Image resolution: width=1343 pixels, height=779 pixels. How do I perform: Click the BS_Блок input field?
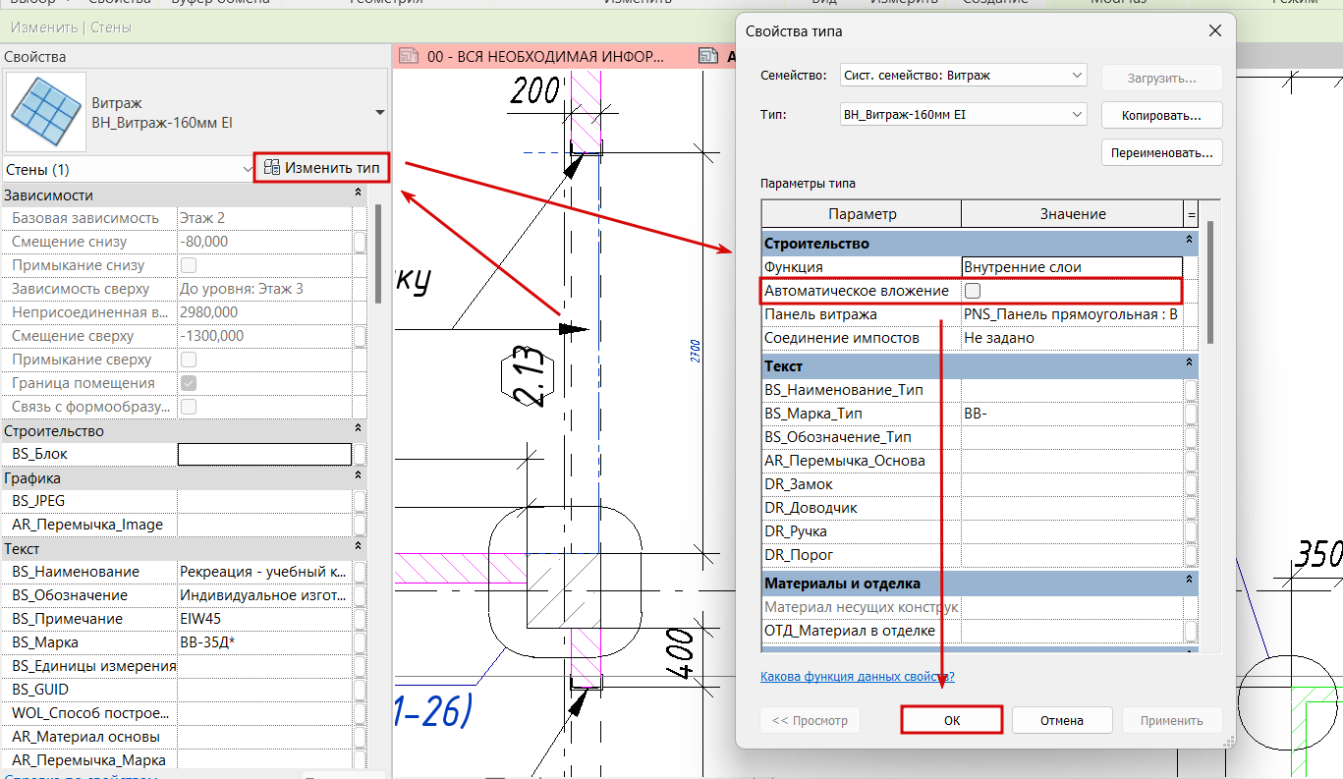263,454
